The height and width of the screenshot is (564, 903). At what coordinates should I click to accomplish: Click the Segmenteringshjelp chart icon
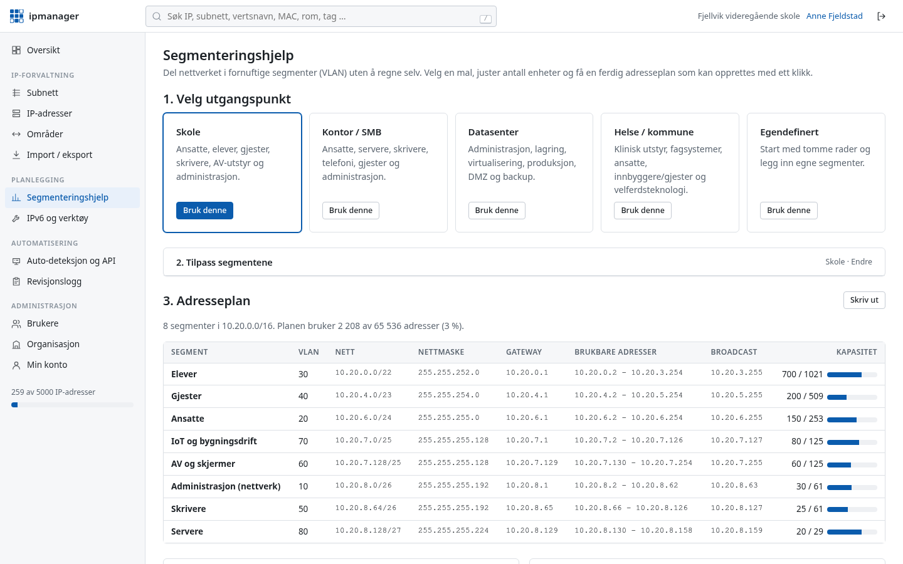tap(16, 197)
